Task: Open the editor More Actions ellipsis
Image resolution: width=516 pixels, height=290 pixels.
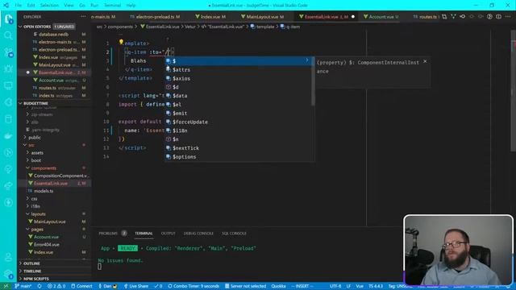Action: (508, 16)
